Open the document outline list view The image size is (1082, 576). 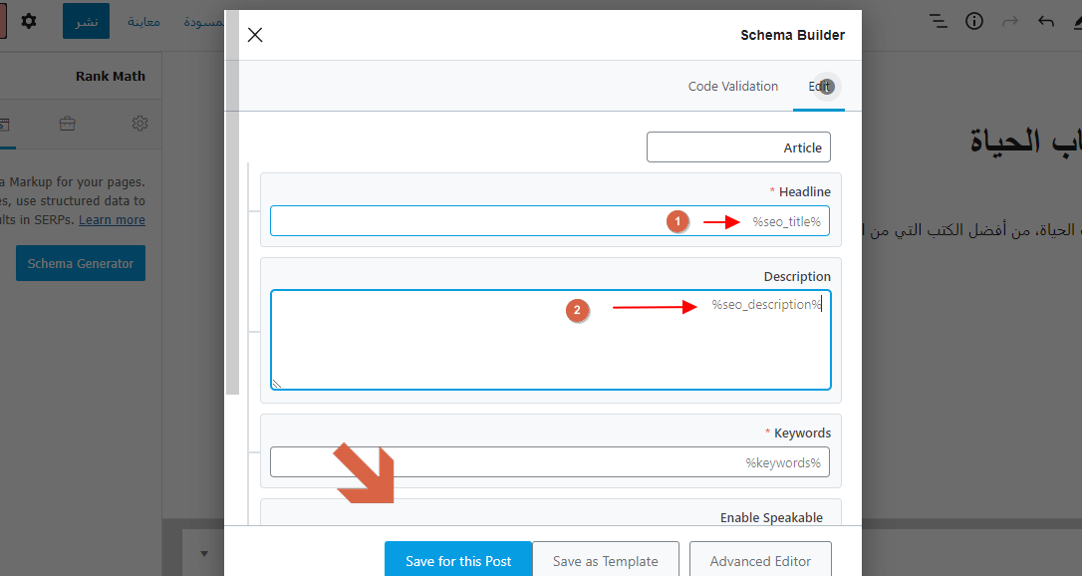pos(938,21)
